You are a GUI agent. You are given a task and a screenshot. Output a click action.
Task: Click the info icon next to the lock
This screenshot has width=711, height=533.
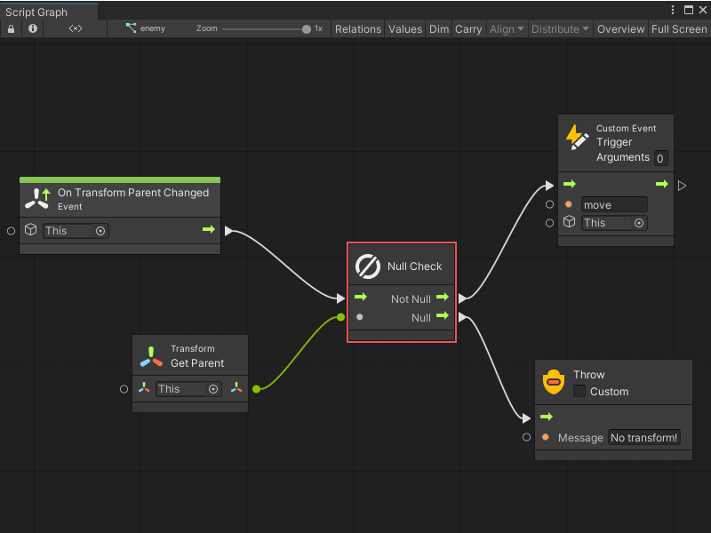tap(32, 28)
